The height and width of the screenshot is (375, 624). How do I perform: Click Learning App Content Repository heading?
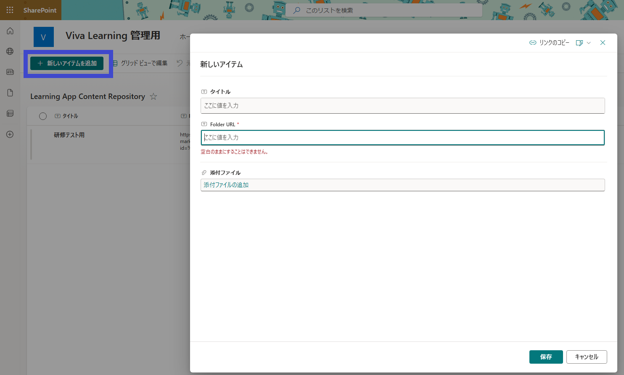pyautogui.click(x=87, y=96)
